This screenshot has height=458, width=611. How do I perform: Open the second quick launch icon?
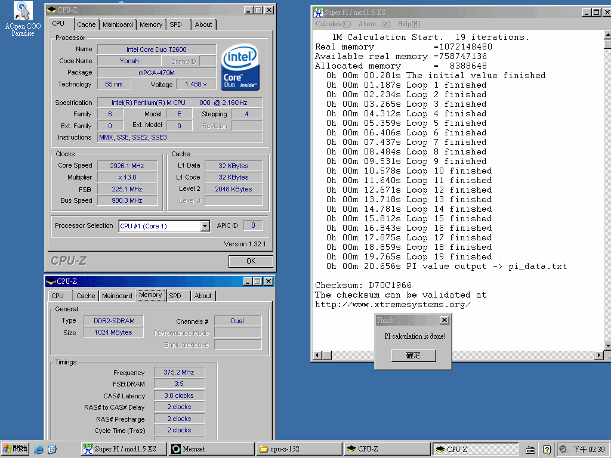tap(53, 450)
